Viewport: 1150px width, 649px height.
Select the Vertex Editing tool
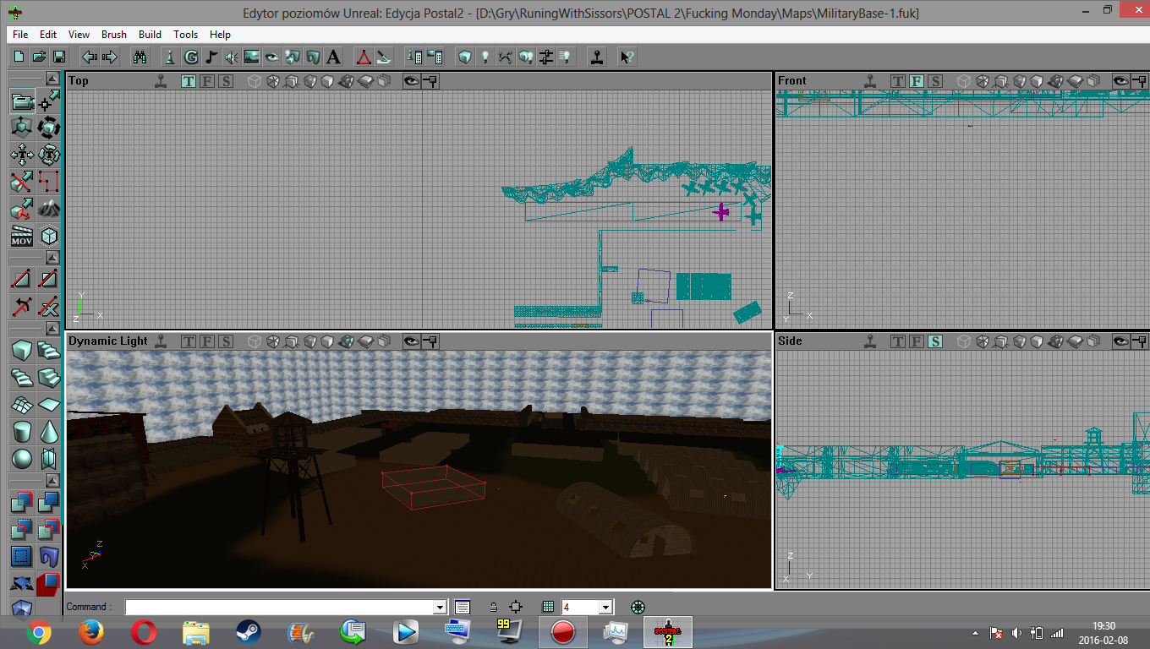[49, 102]
